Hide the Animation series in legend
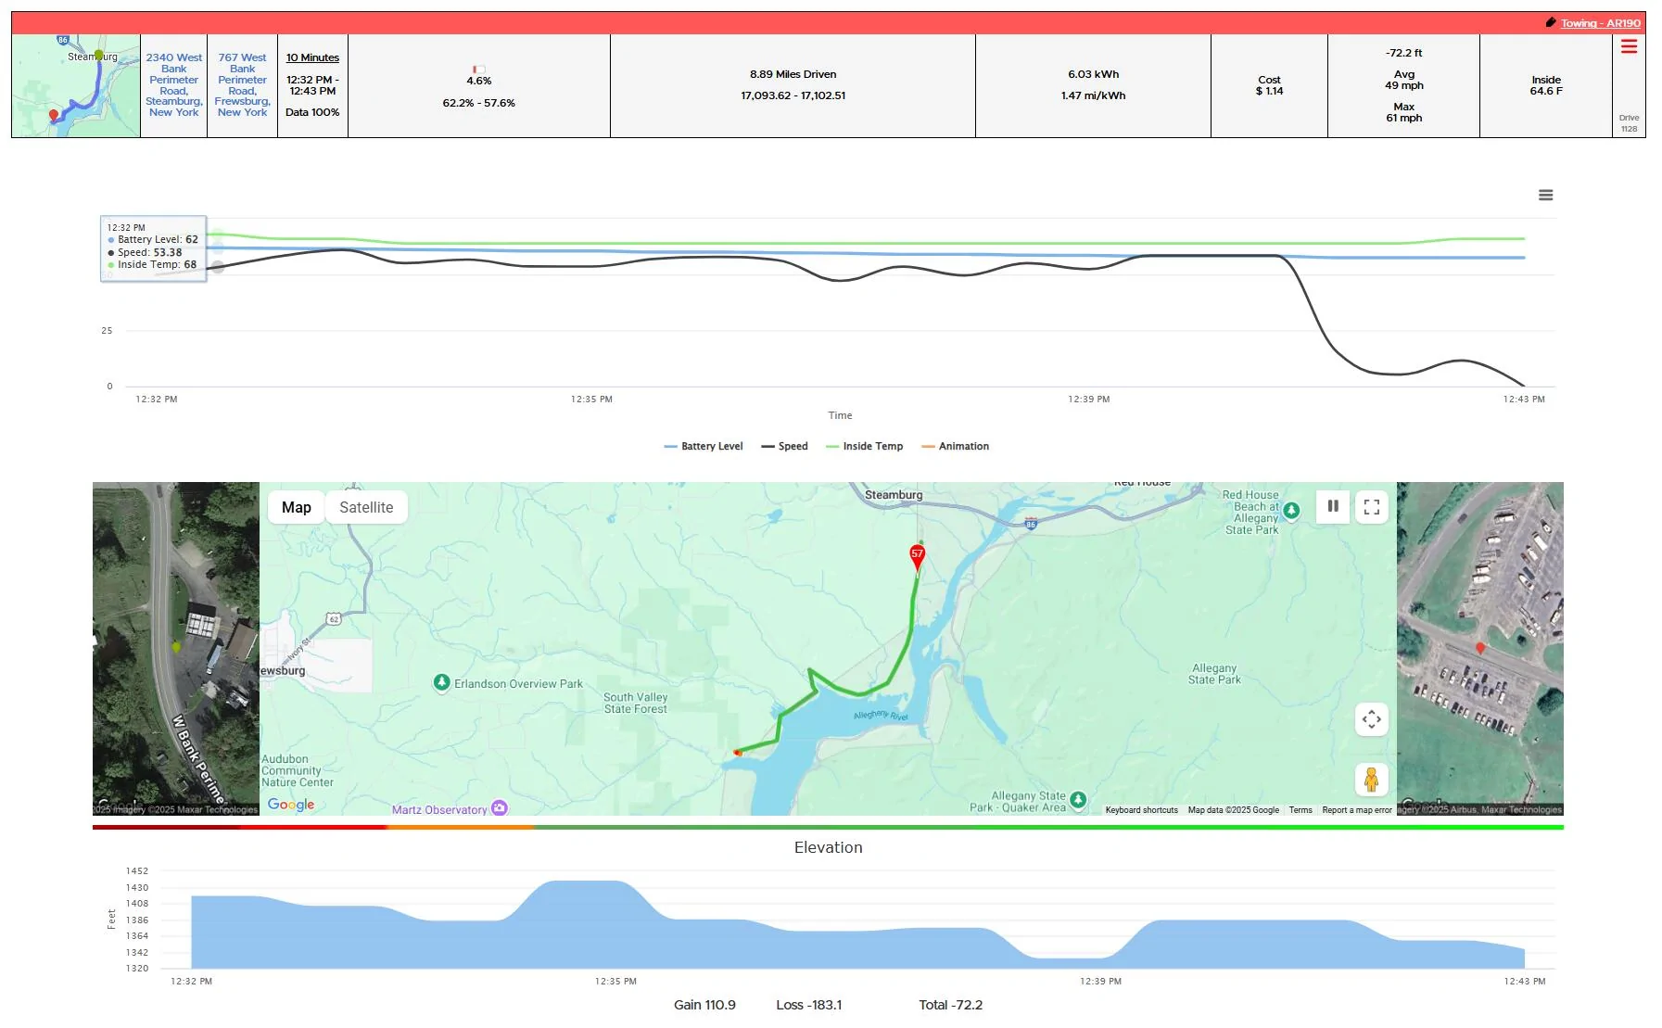The width and height of the screenshot is (1662, 1028). (x=955, y=446)
